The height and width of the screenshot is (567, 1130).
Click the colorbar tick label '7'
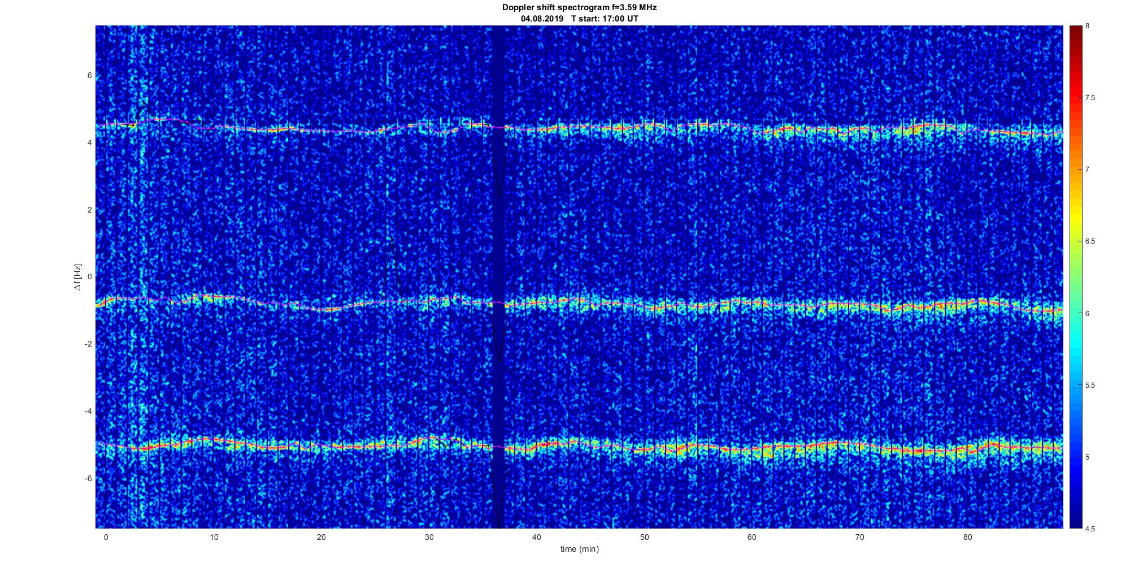1088,170
